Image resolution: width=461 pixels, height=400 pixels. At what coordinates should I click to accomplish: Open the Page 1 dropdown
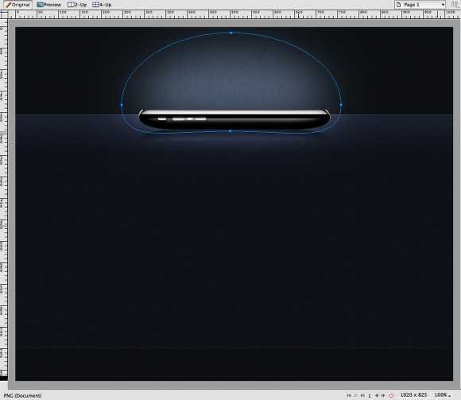click(420, 5)
